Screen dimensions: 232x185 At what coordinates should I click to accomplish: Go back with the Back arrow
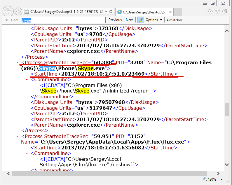[8, 11]
